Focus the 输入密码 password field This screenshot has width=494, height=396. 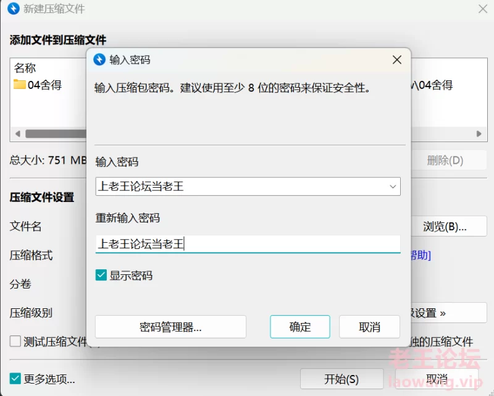click(x=248, y=187)
